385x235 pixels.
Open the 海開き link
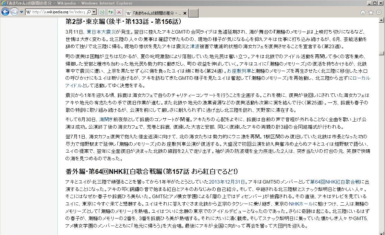coord(106,120)
